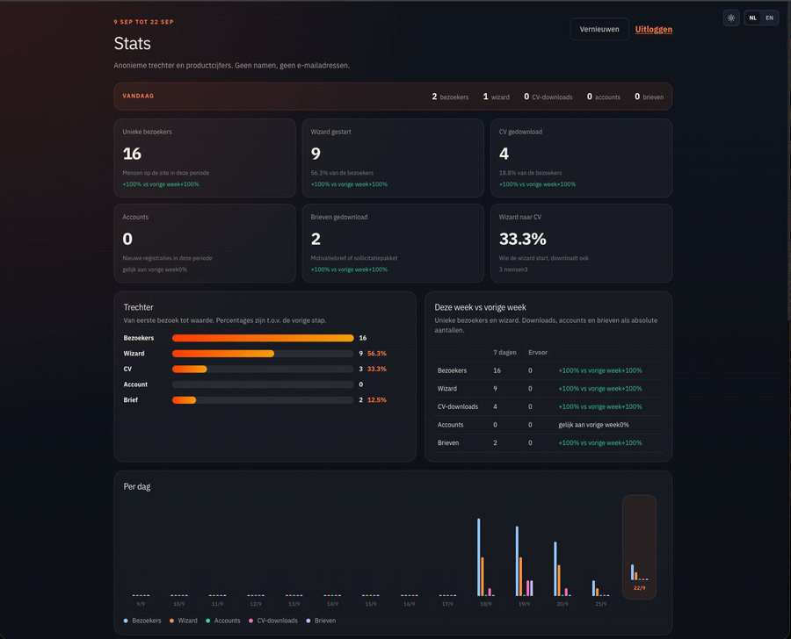Switch language to NL
The width and height of the screenshot is (791, 639).
752,18
